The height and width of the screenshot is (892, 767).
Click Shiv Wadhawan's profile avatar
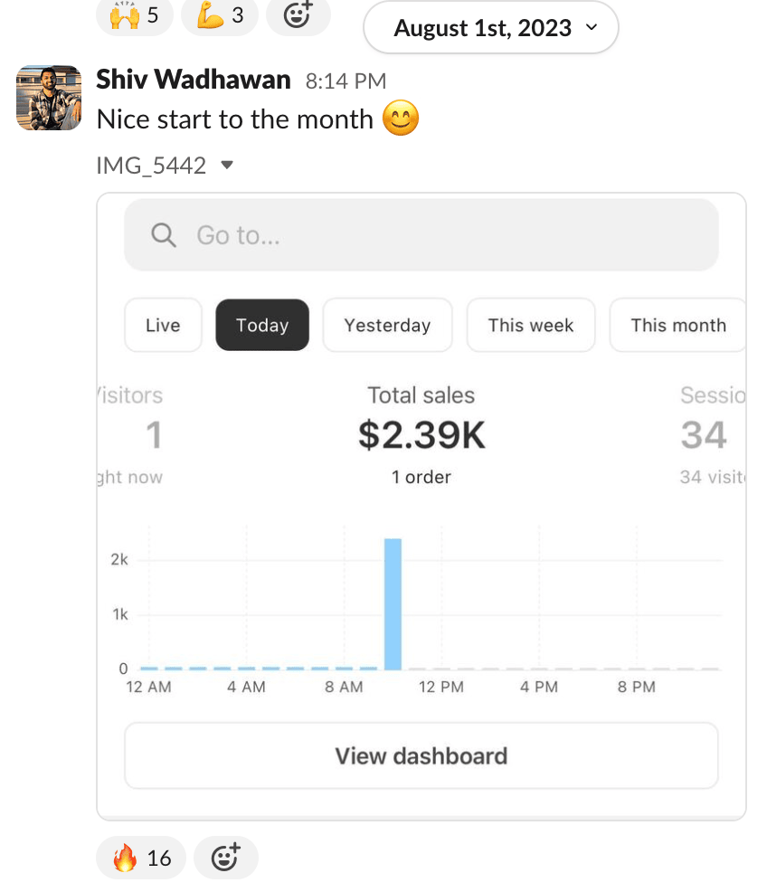click(x=49, y=98)
